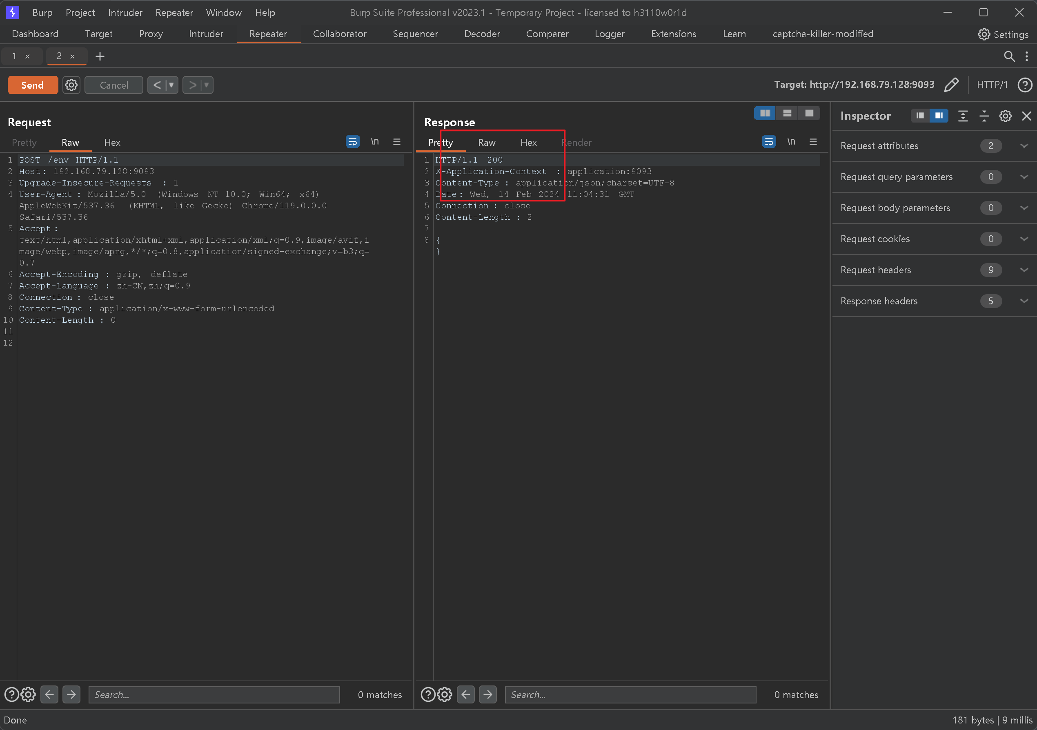Viewport: 1037px width, 730px height.
Task: Switch response view to Hex
Action: pos(528,143)
